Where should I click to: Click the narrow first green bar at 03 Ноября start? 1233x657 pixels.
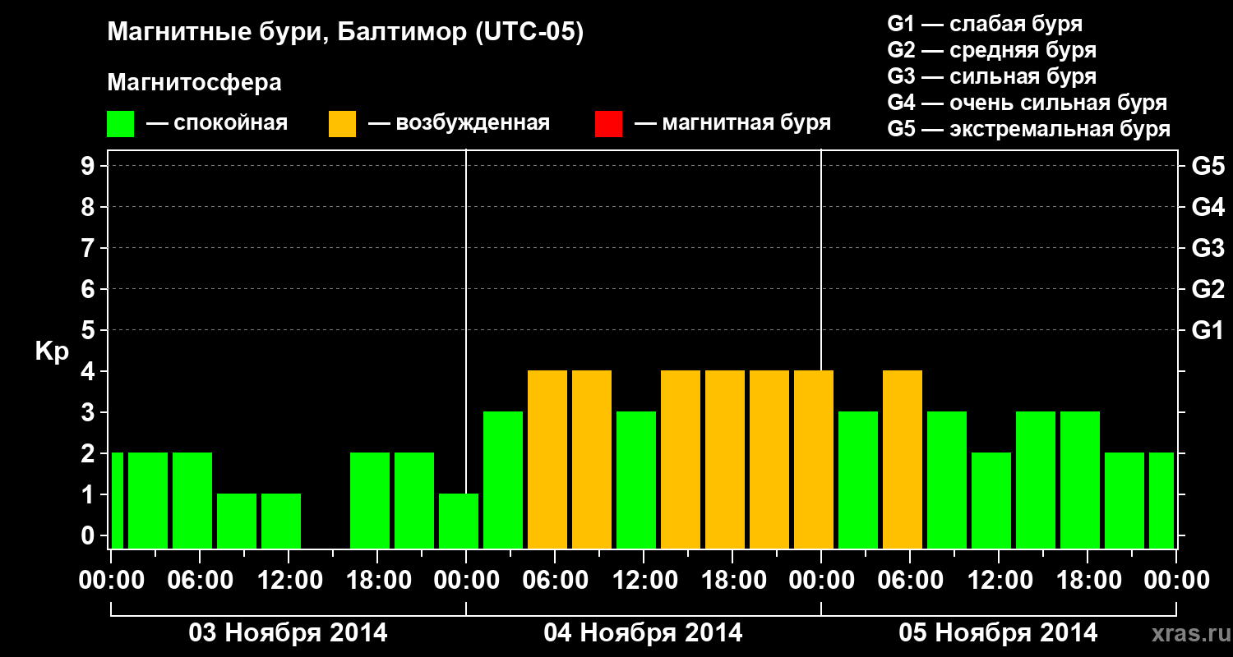coord(118,500)
